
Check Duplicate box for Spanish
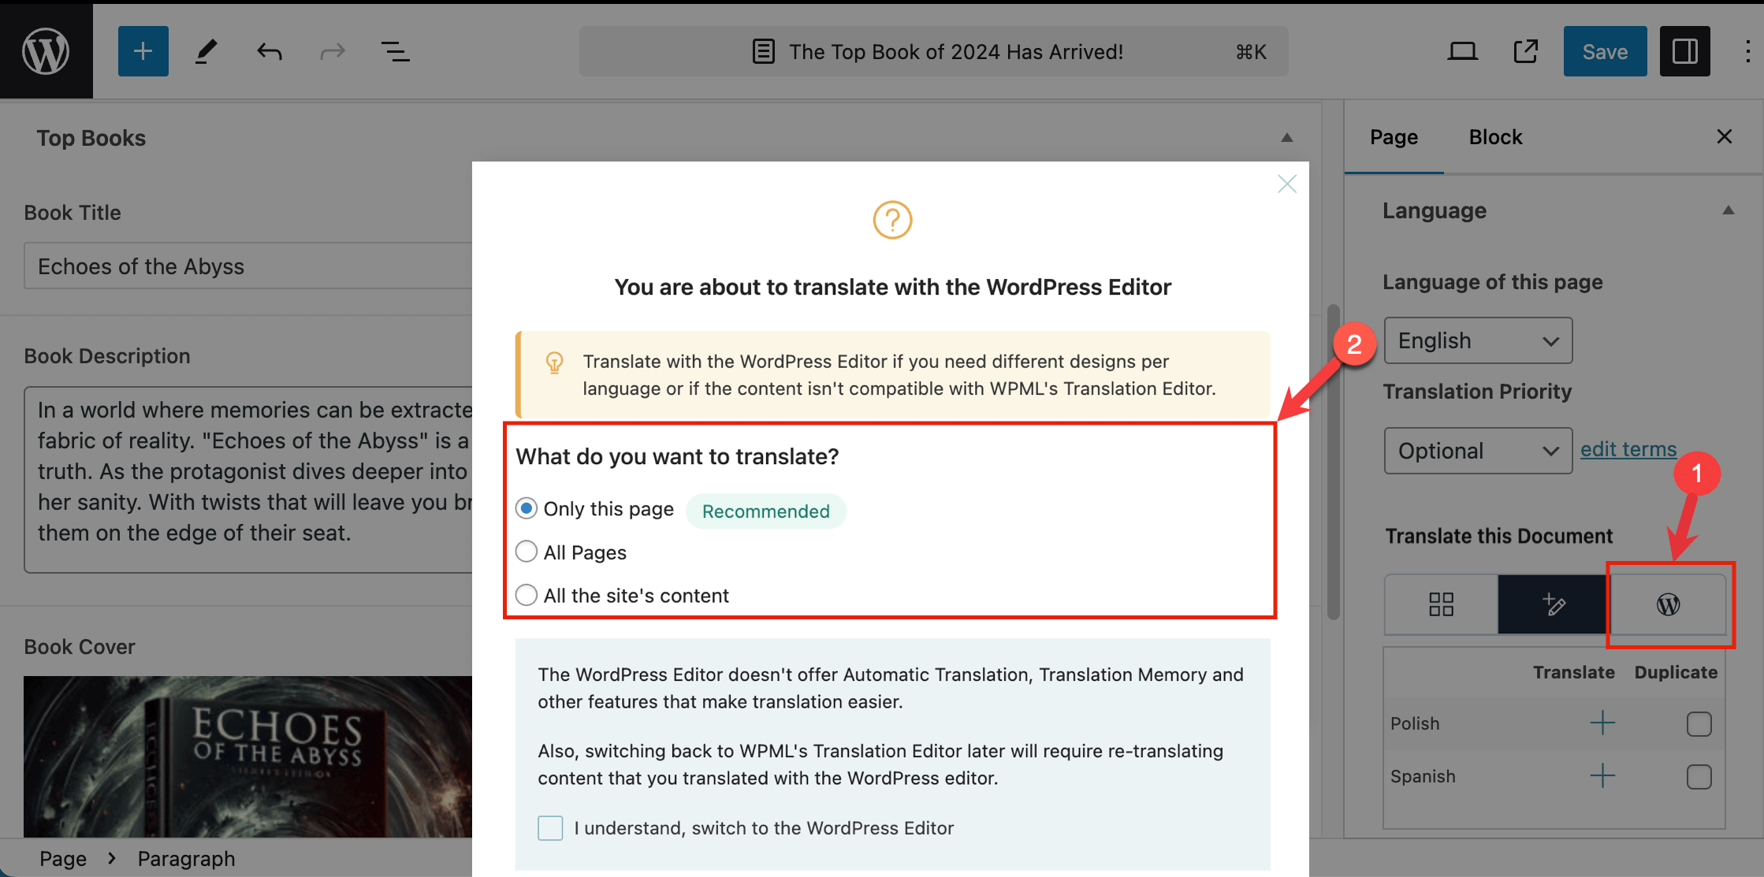coord(1699,776)
